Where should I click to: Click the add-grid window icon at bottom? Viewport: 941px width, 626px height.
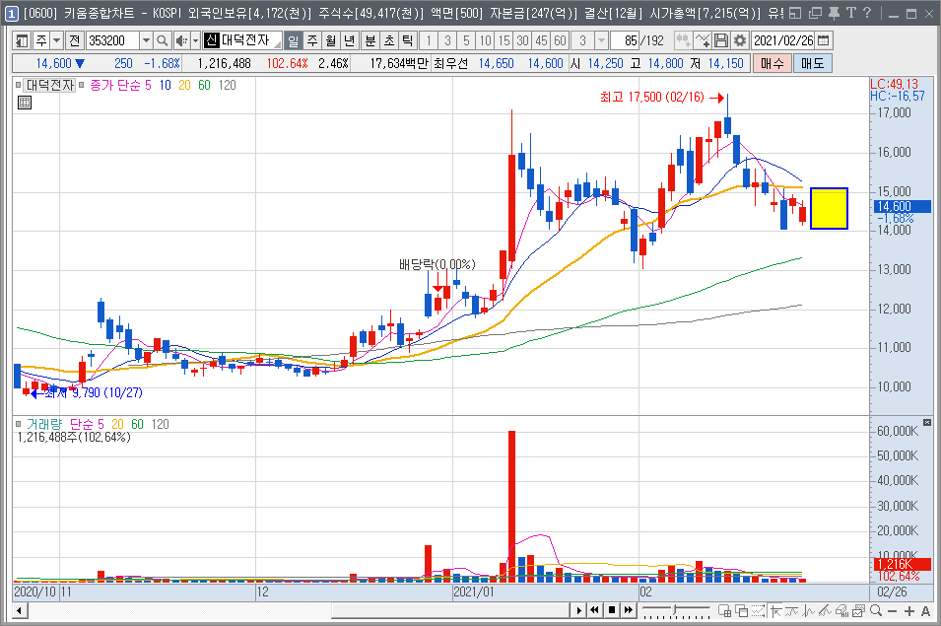[x=725, y=611]
